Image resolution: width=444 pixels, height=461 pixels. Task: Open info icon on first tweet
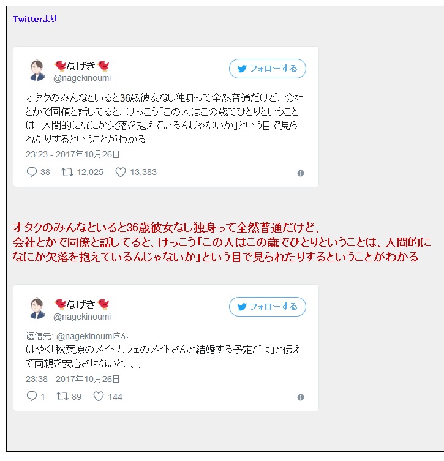point(301,173)
